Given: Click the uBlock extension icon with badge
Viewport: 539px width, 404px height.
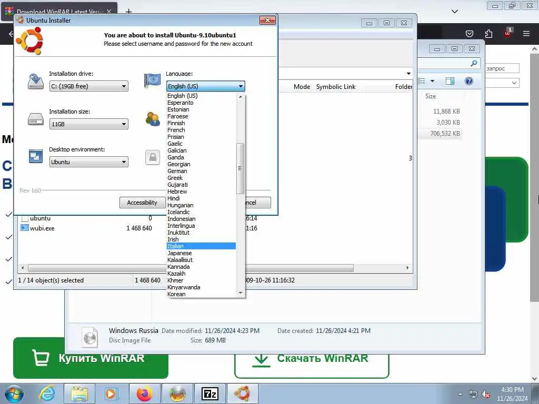Looking at the screenshot, I should point(508,33).
